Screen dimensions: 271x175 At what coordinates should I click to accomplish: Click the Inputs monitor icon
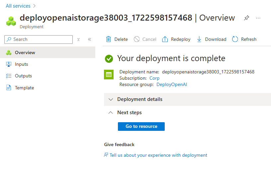9,64
